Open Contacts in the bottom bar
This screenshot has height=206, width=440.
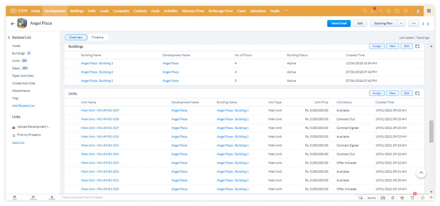[52, 197]
